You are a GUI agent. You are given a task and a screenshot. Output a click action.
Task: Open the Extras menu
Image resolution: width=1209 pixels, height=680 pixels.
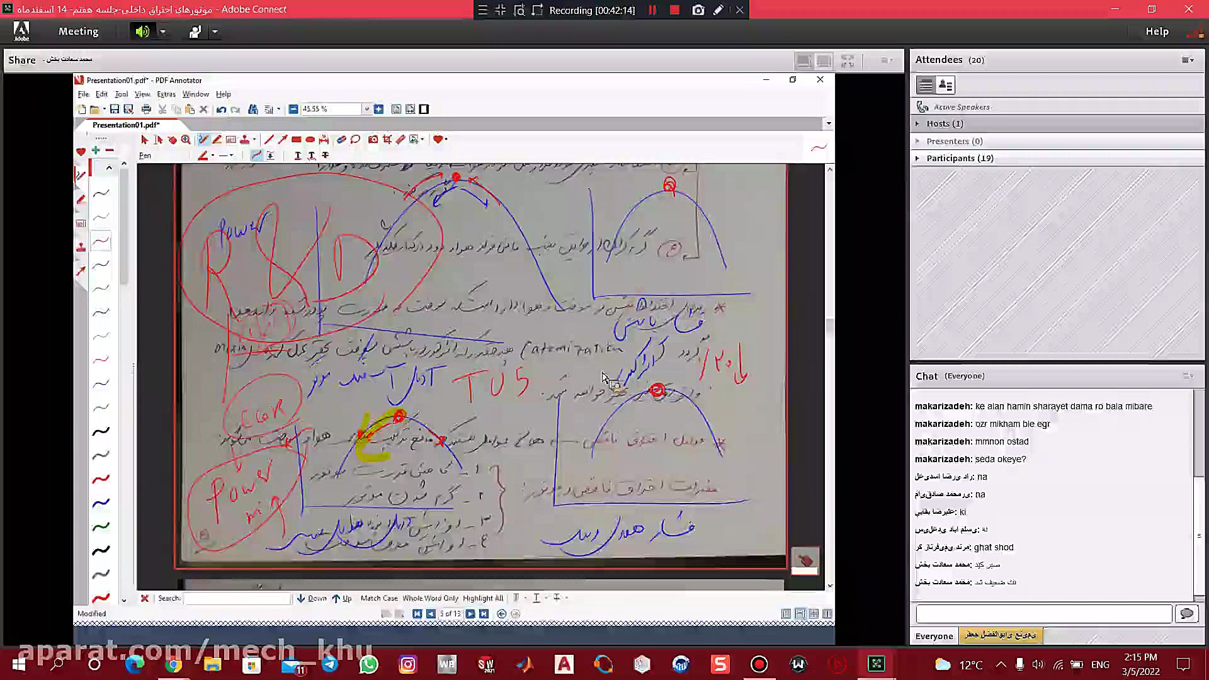click(166, 94)
